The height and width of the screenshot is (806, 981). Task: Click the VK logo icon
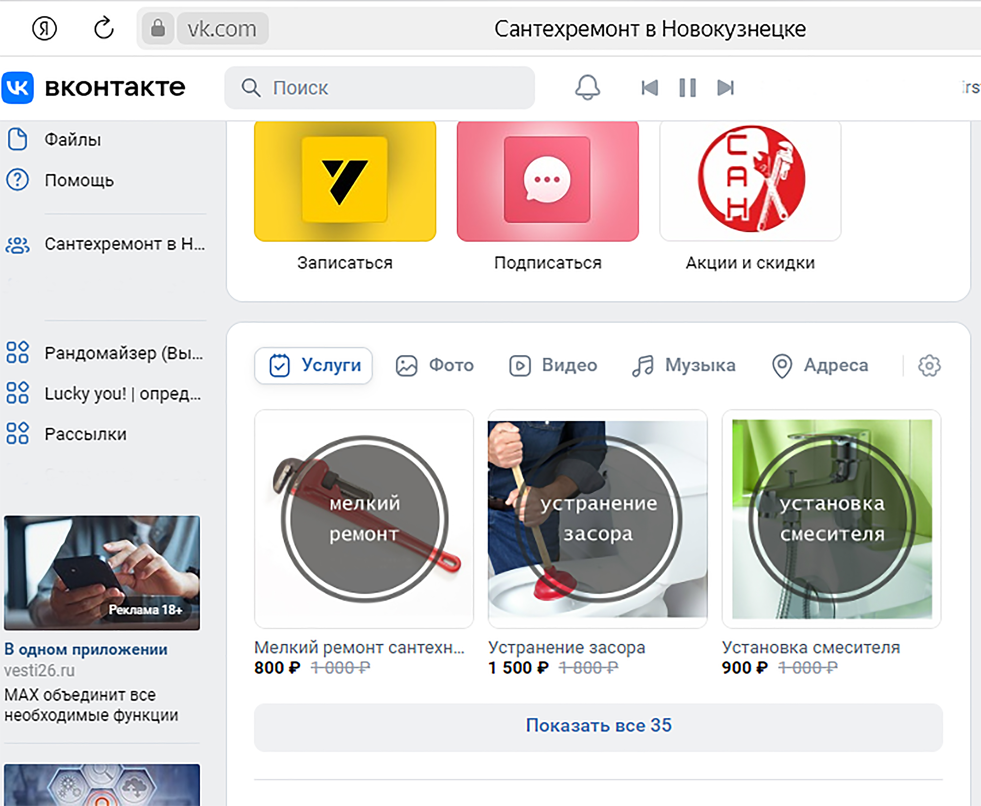click(18, 87)
